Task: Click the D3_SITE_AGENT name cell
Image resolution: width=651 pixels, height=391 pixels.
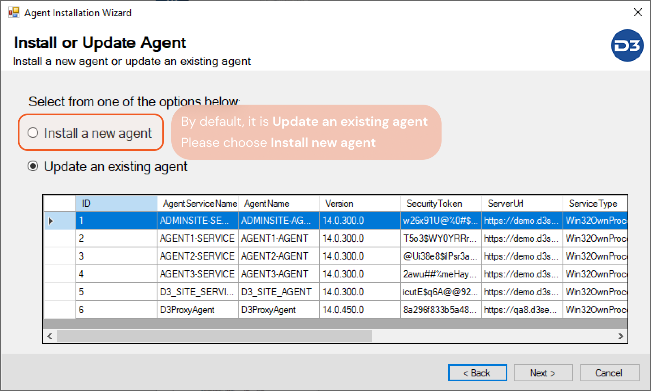Action: pyautogui.click(x=278, y=292)
